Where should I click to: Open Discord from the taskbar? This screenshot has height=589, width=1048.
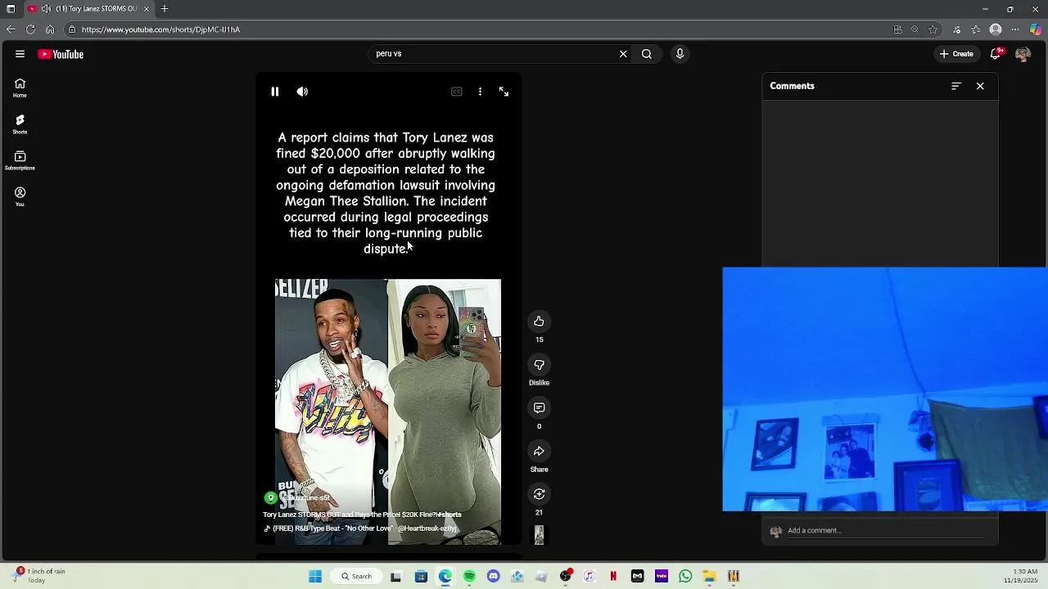pos(493,577)
